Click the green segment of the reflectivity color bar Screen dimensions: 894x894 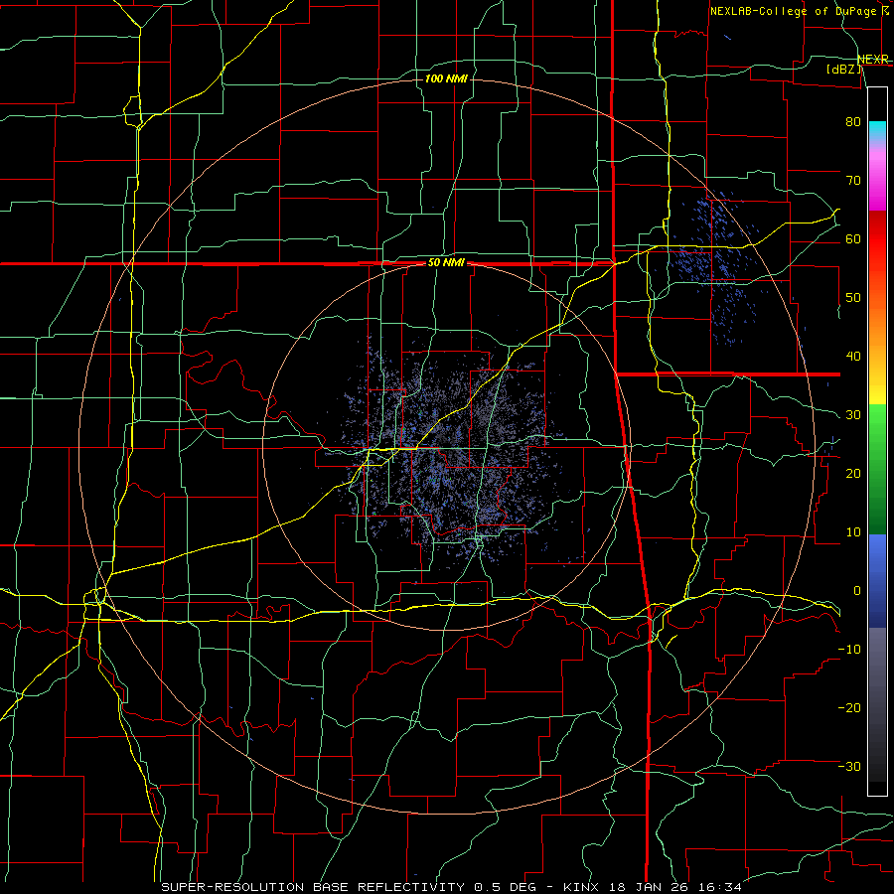tap(877, 469)
